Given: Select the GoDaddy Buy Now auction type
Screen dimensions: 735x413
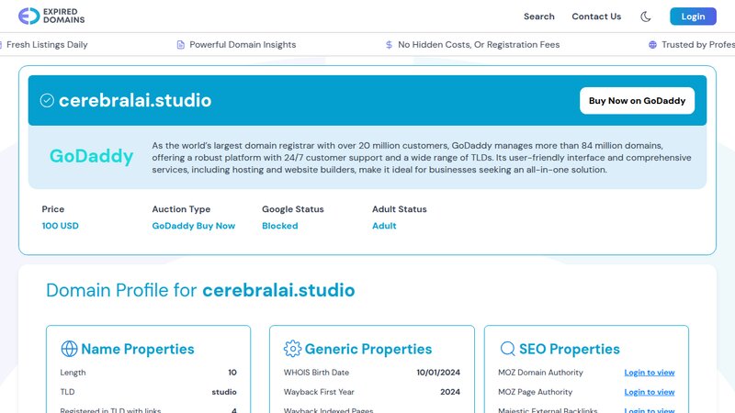Looking at the screenshot, I should point(194,226).
